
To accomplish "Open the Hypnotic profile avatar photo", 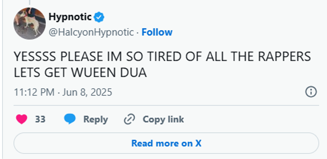I will [29, 23].
